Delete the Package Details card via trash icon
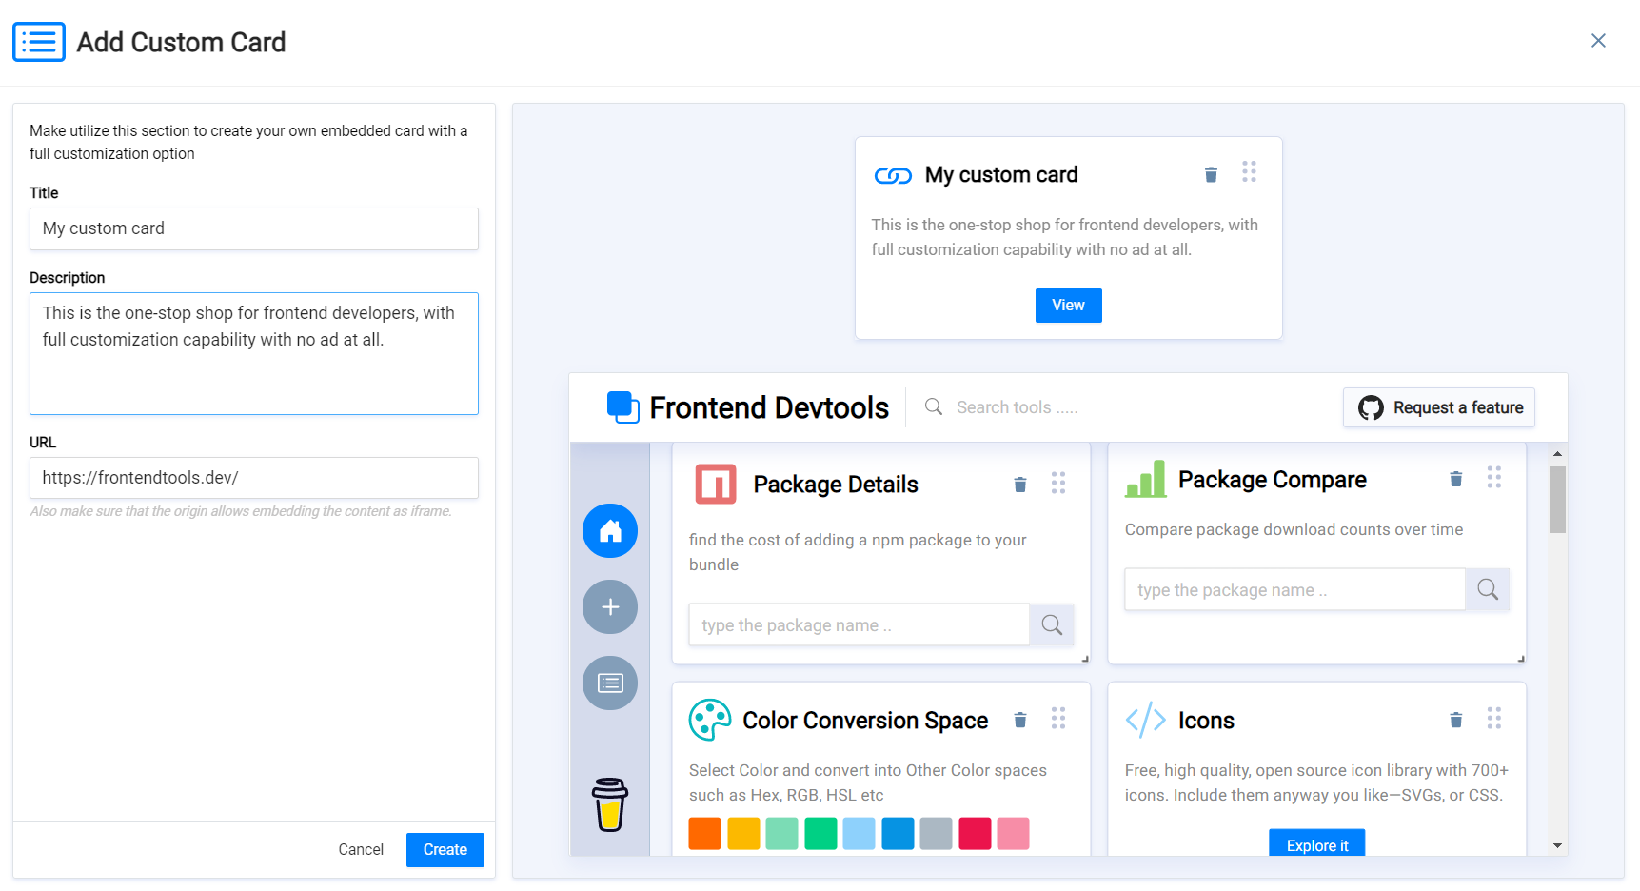The width and height of the screenshot is (1640, 891). (1020, 484)
